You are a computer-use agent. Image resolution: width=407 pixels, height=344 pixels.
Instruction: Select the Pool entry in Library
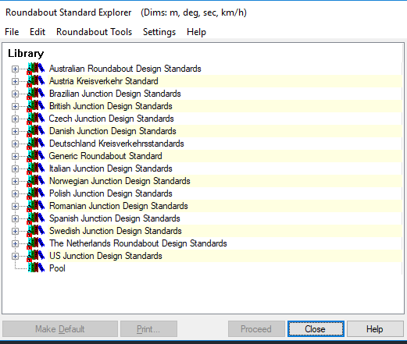[57, 268]
